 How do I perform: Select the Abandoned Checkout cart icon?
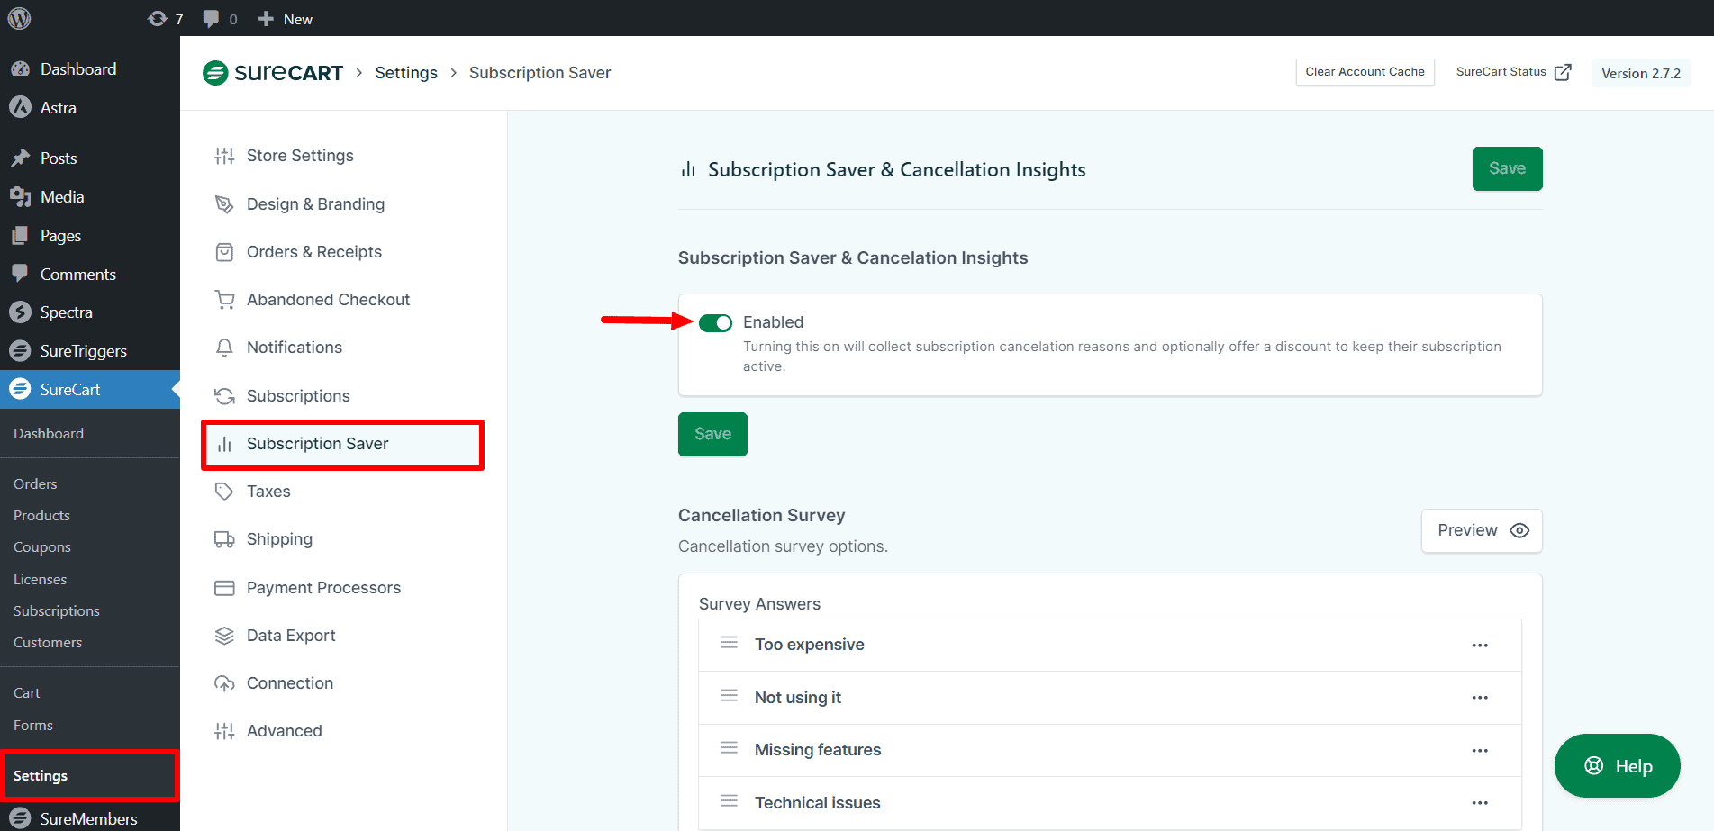224,299
